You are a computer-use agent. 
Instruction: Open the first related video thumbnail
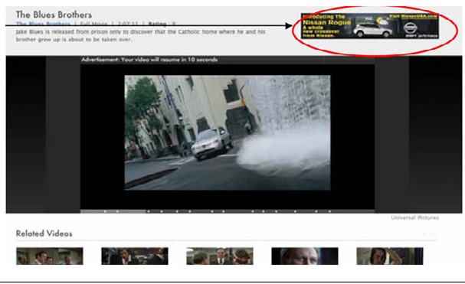tap(50, 256)
